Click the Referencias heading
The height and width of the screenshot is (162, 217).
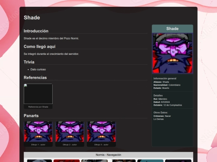35,78
